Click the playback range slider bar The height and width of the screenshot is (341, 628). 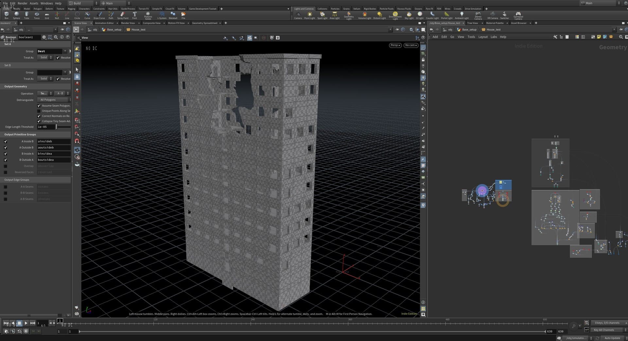(312, 332)
